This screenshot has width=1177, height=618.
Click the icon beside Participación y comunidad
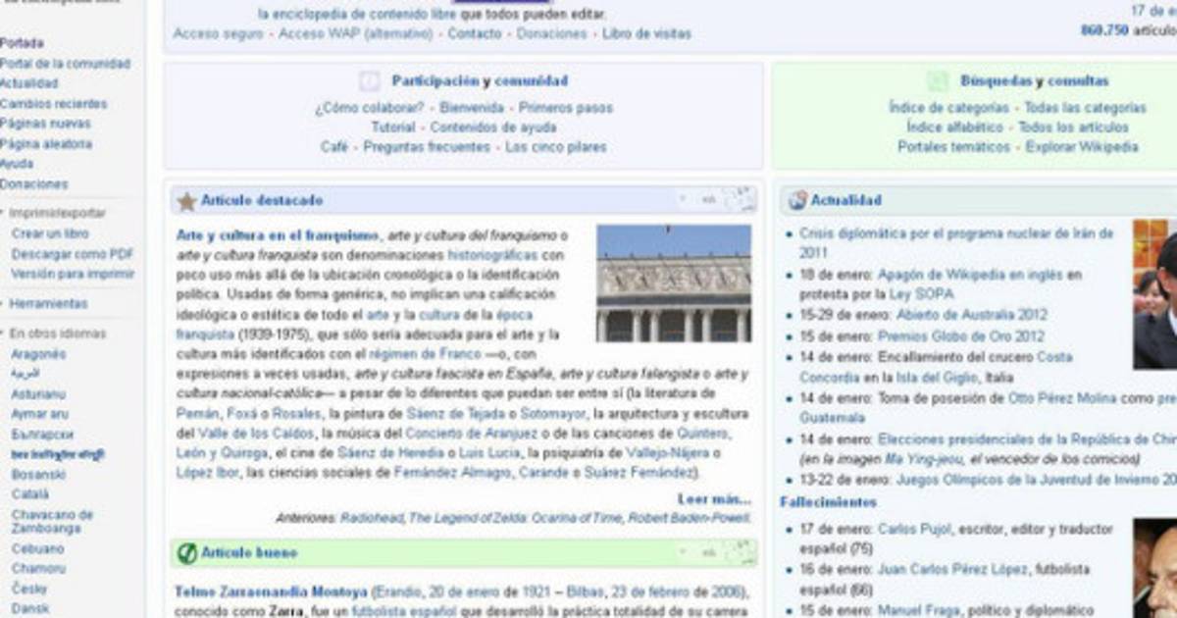point(369,81)
